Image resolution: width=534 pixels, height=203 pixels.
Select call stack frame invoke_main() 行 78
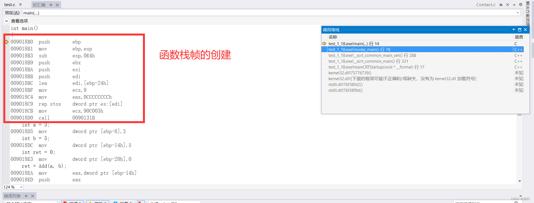[x=359, y=49]
